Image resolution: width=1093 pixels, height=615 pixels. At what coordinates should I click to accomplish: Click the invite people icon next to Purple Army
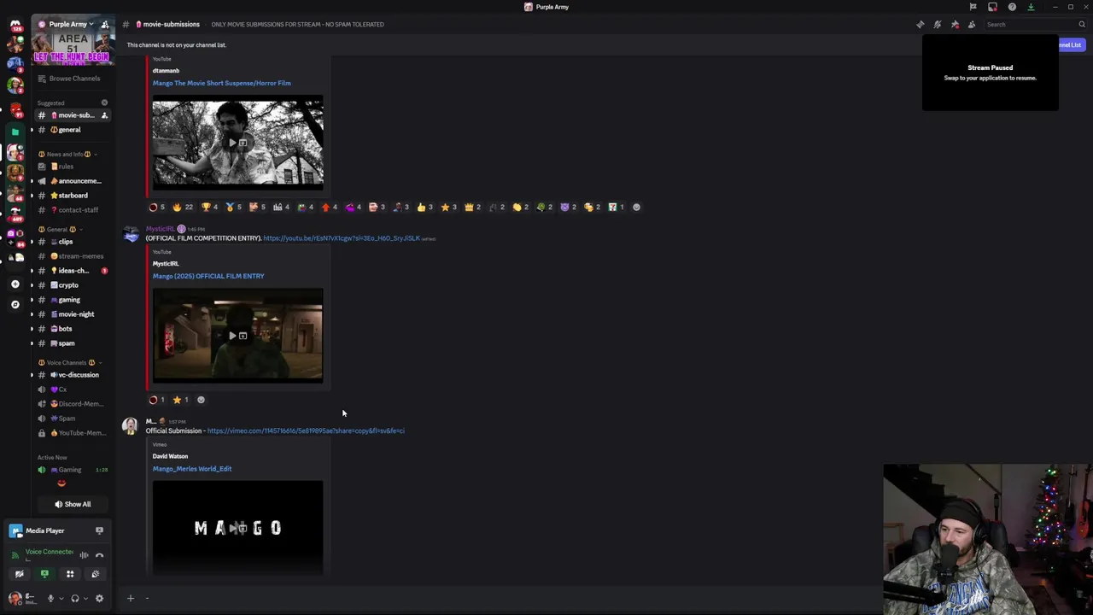[x=104, y=24]
